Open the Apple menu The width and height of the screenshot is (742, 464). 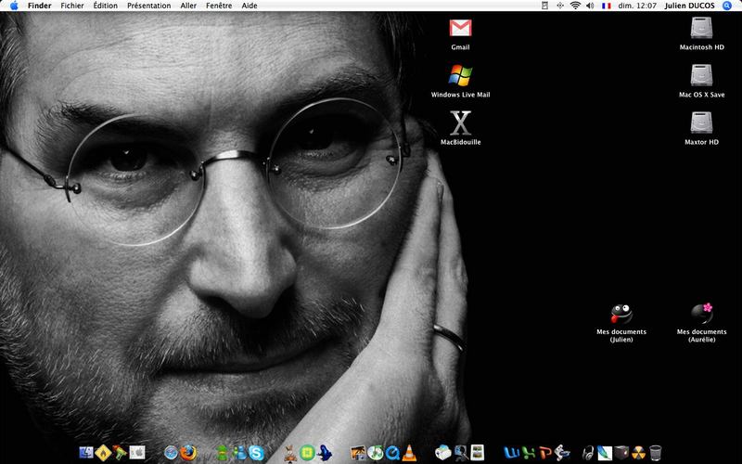pyautogui.click(x=14, y=6)
